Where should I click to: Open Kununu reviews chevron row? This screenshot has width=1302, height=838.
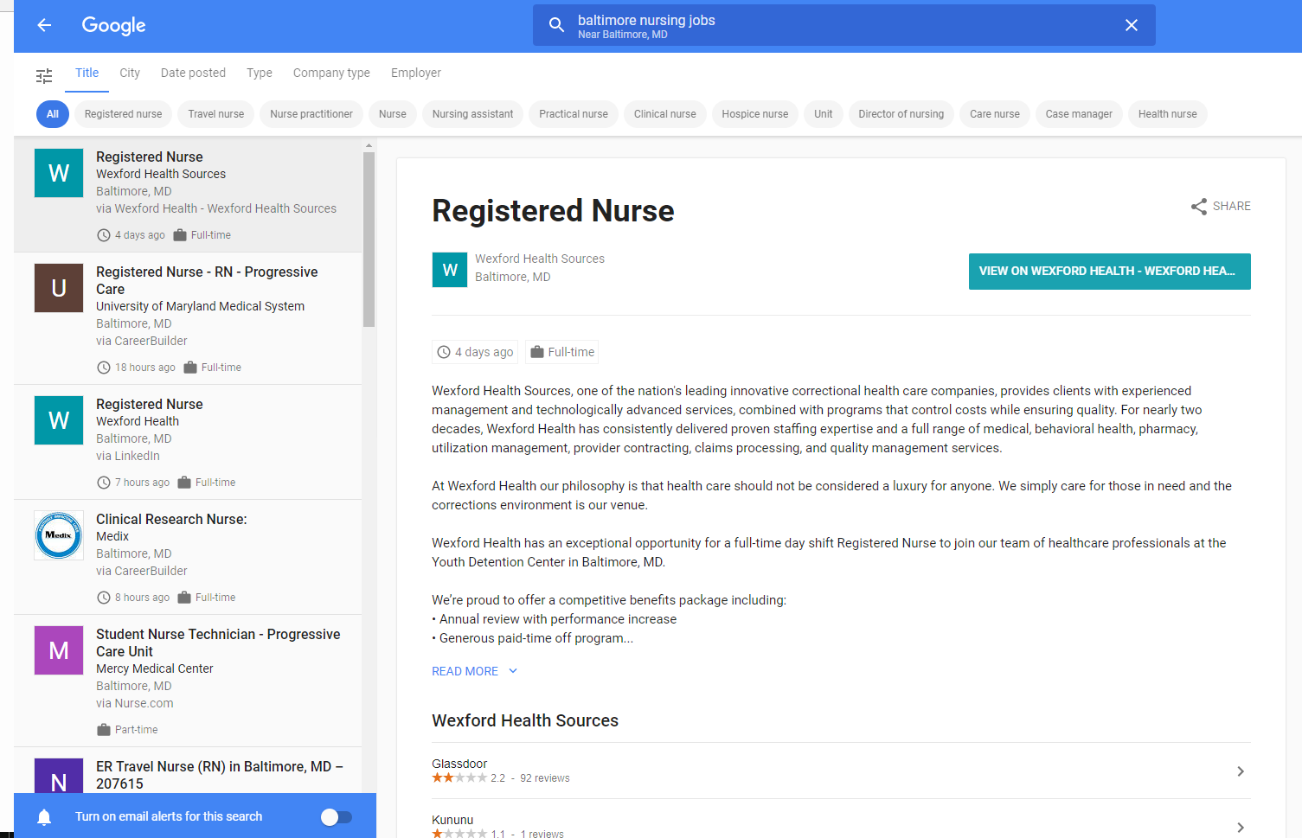point(1240,827)
